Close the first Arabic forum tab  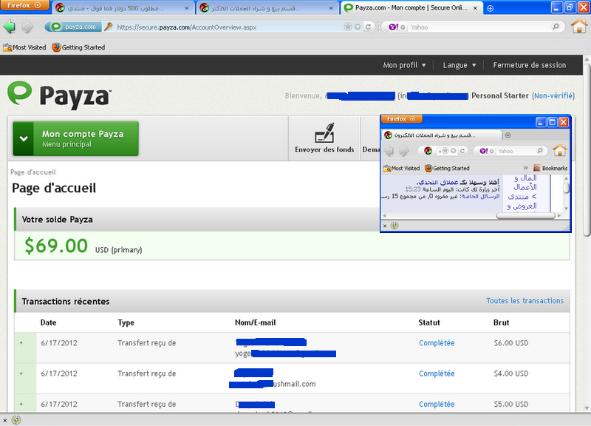pyautogui.click(x=187, y=8)
